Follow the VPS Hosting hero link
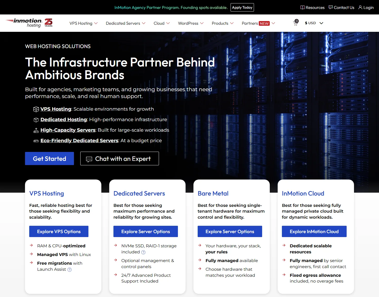379x297 pixels. coord(56,109)
